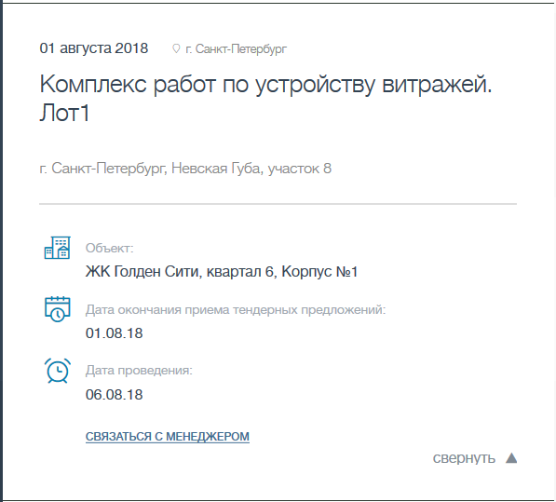
Task: Click the 'Объект:' label
Action: tap(110, 248)
